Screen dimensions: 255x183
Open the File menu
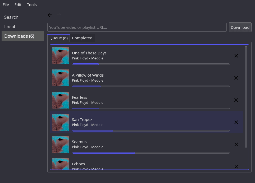[6, 4]
